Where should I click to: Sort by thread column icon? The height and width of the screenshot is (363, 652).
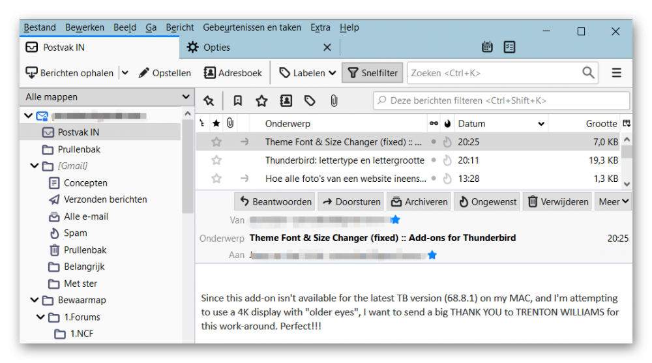point(203,123)
